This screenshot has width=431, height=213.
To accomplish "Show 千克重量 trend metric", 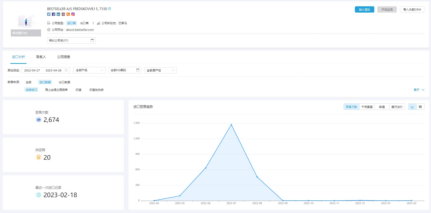I will pos(367,107).
